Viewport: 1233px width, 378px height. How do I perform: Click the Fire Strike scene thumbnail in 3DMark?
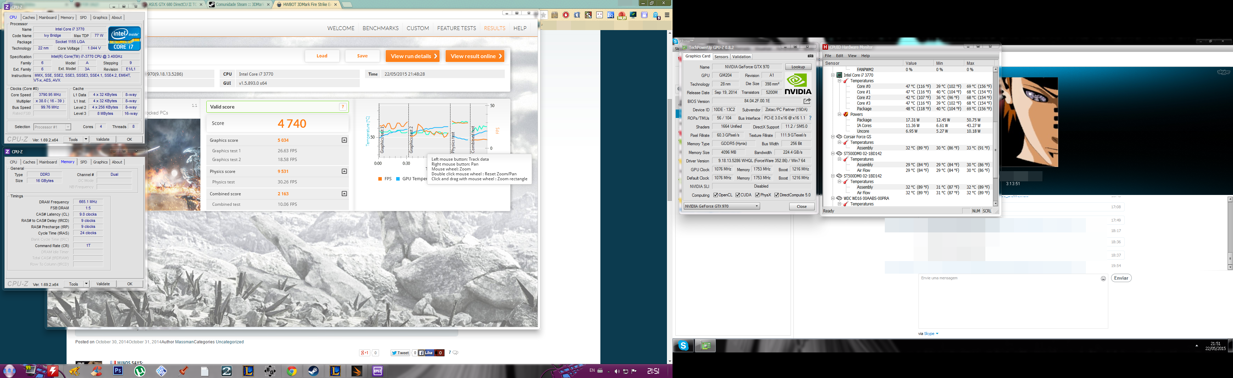[x=173, y=164]
